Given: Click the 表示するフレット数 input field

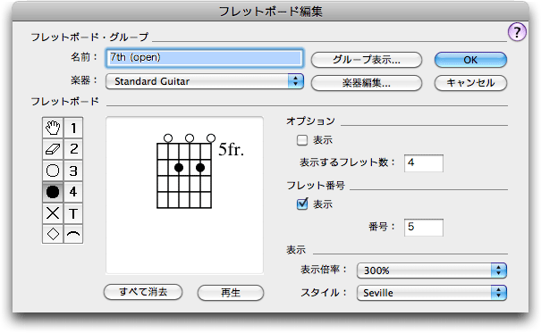Looking at the screenshot, I should point(424,162).
